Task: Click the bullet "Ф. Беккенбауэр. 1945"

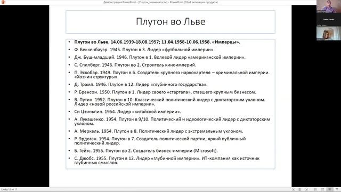Action: click(x=144, y=50)
